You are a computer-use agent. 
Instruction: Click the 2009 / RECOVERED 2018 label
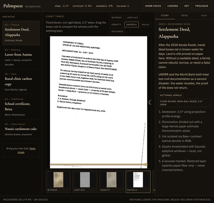pyautogui.click(x=174, y=24)
